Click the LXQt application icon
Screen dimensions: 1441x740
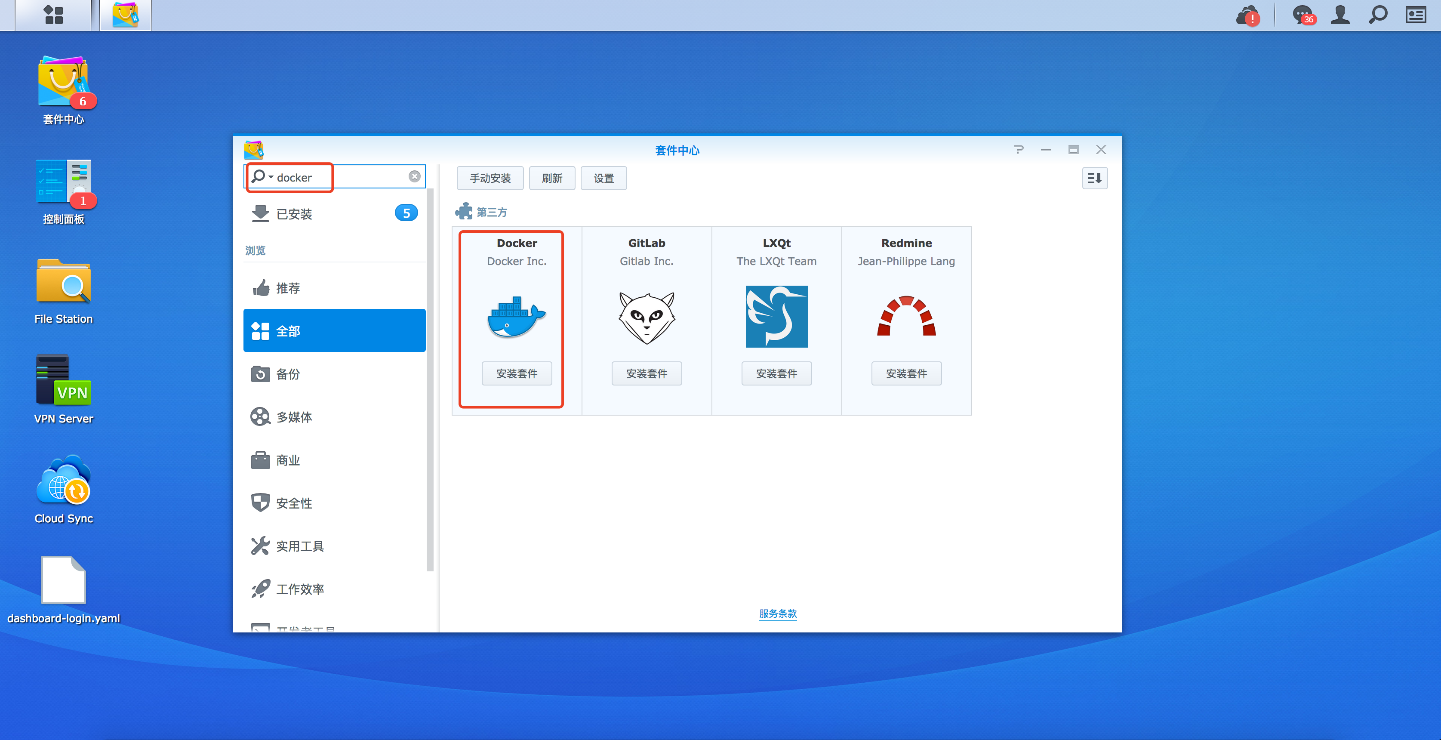776,316
